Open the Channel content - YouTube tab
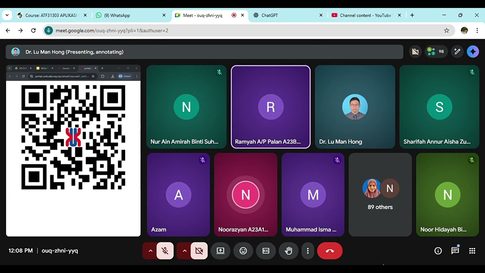This screenshot has height=273, width=485. tap(366, 15)
